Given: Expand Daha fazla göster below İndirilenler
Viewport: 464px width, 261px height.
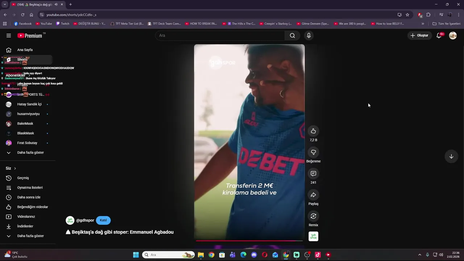Looking at the screenshot, I should (28, 236).
